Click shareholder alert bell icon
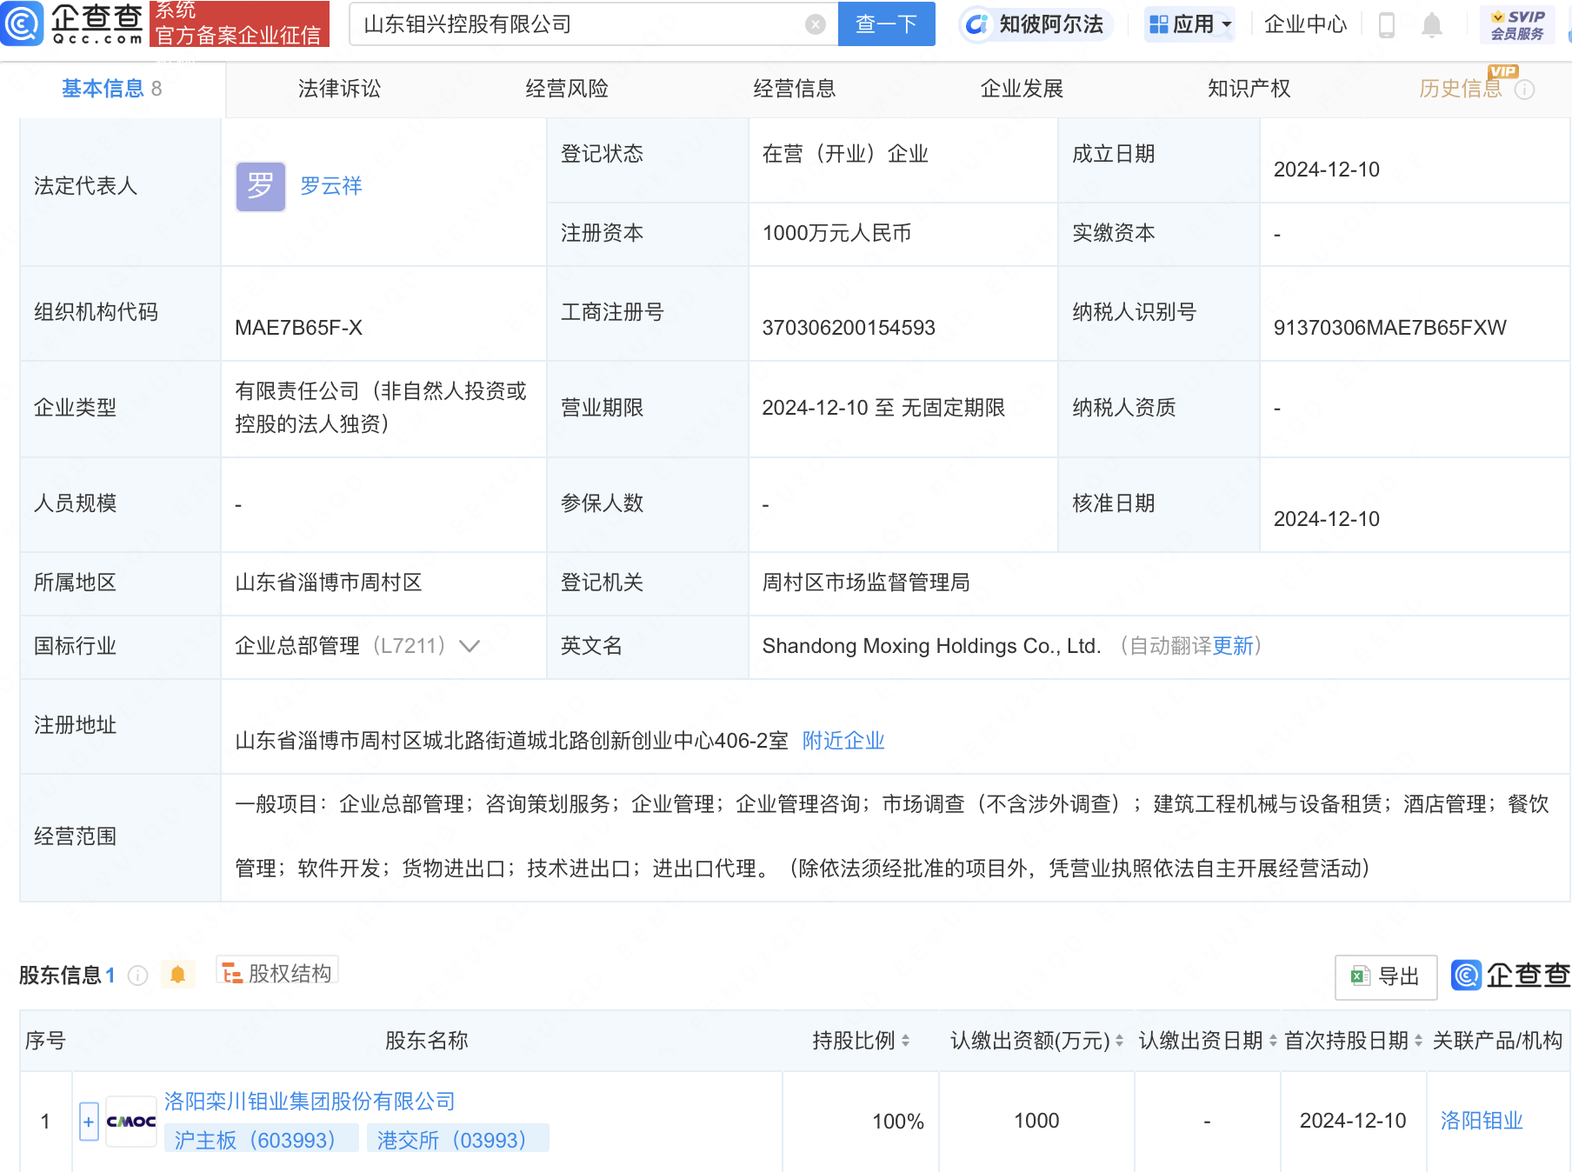This screenshot has width=1572, height=1172. tap(177, 975)
